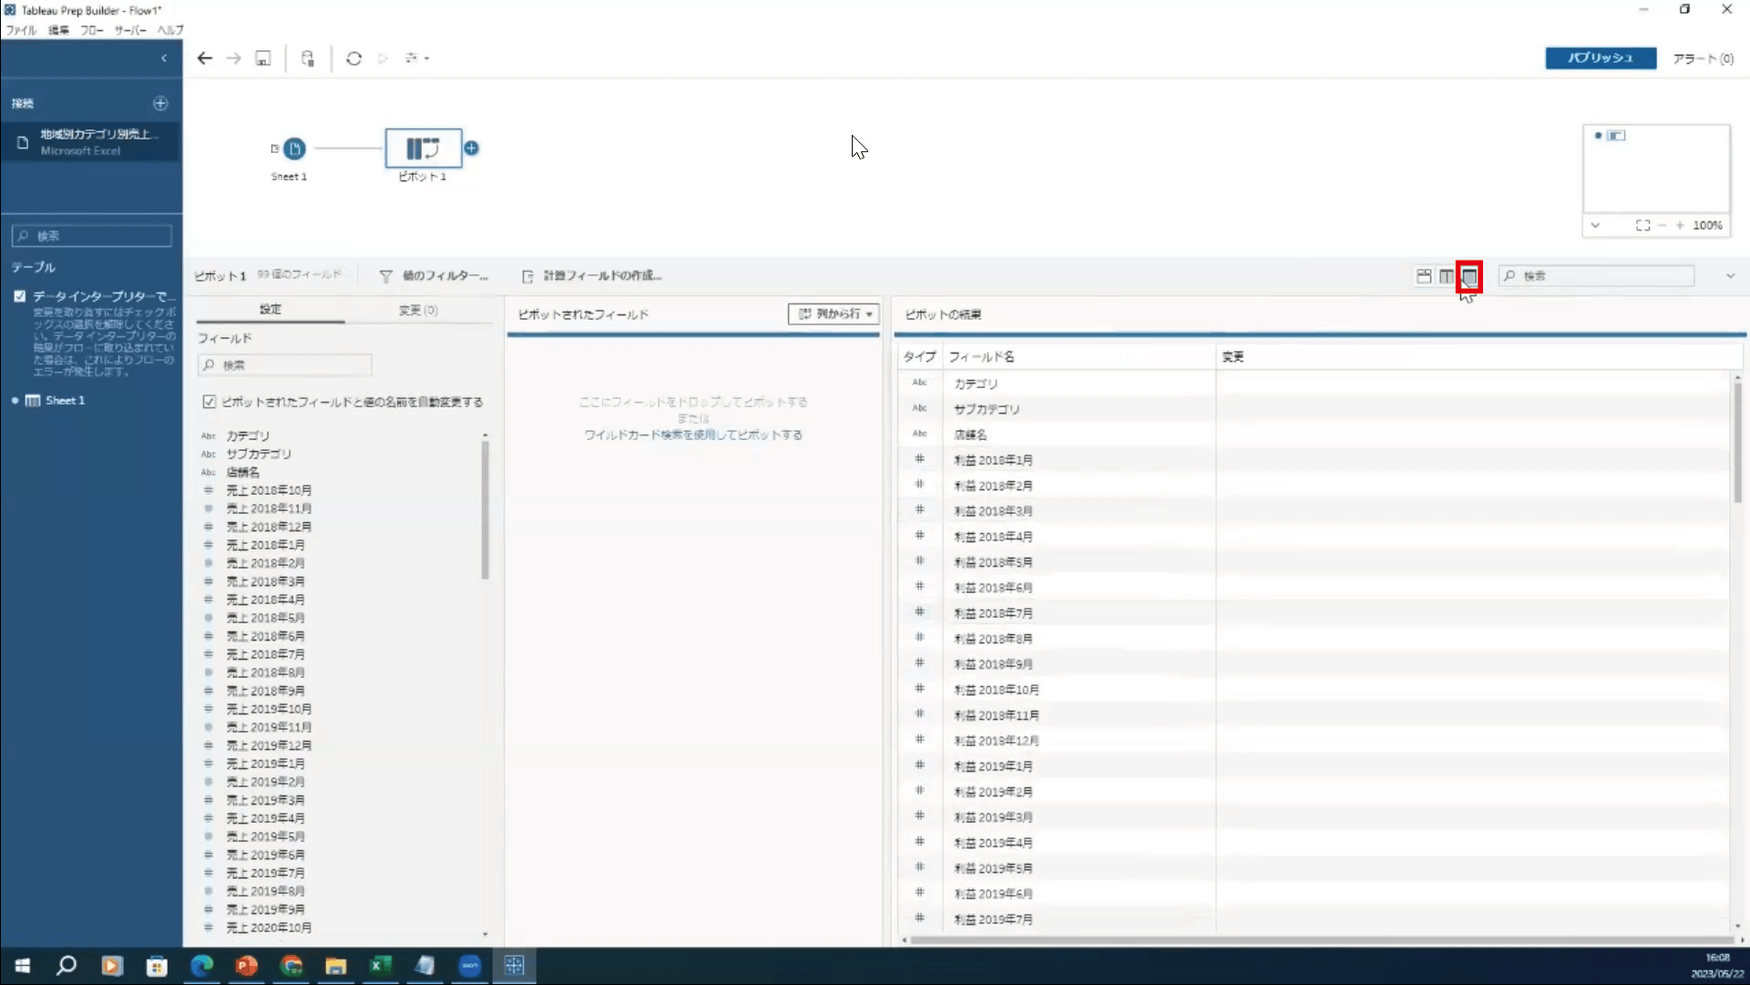Switch to profile pane view icon
1750x985 pixels.
pyautogui.click(x=1424, y=276)
